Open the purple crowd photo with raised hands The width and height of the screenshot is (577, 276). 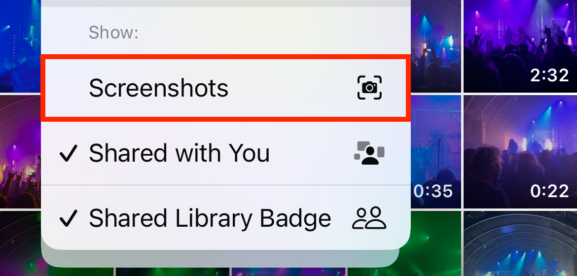(x=20, y=152)
